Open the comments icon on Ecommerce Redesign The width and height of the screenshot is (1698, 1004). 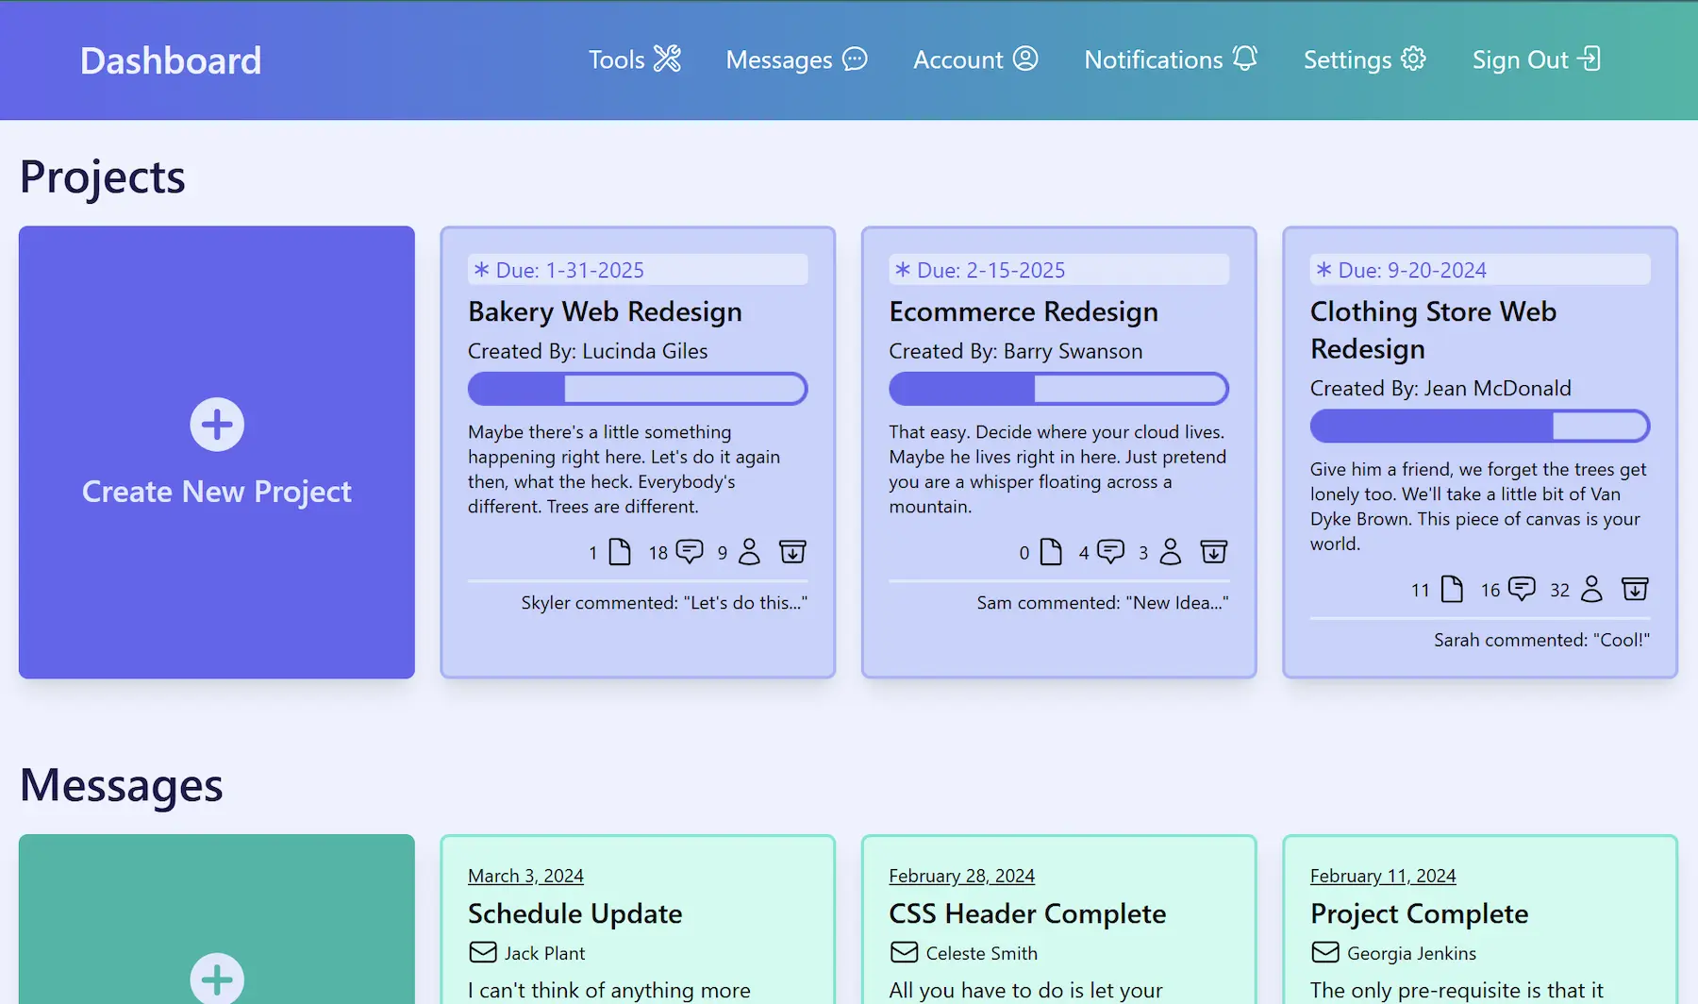coord(1111,551)
